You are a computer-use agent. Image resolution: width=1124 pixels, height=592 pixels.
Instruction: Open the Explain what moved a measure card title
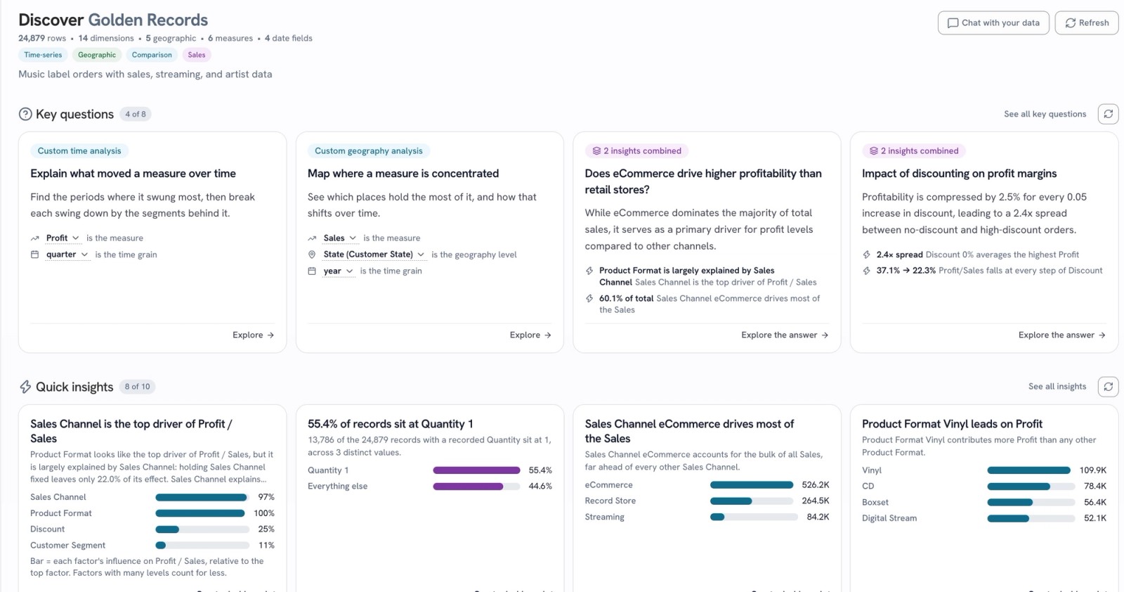[x=133, y=174]
